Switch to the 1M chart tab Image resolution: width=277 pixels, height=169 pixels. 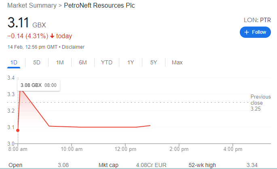point(60,62)
